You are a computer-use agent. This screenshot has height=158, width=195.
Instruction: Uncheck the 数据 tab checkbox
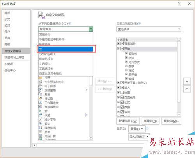tap(122, 107)
